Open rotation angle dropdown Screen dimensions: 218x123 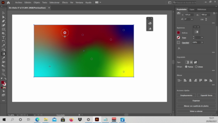pyautogui.click(x=192, y=19)
